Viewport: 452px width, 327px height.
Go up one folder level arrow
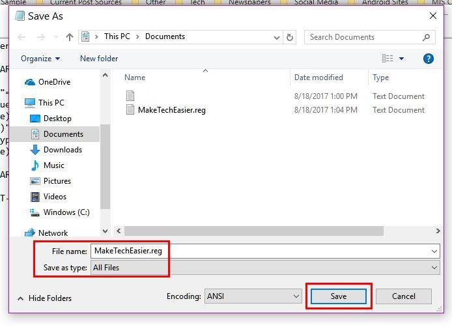(70, 37)
